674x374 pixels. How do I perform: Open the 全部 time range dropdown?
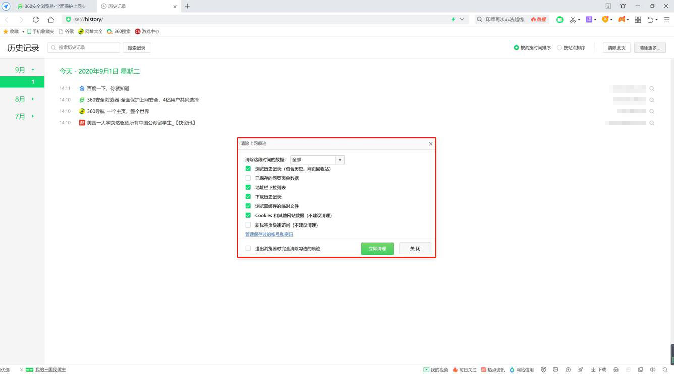point(317,160)
